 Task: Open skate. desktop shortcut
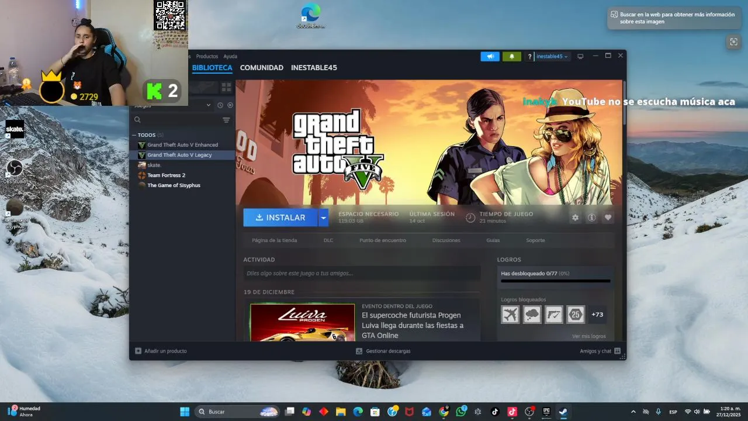pyautogui.click(x=15, y=132)
